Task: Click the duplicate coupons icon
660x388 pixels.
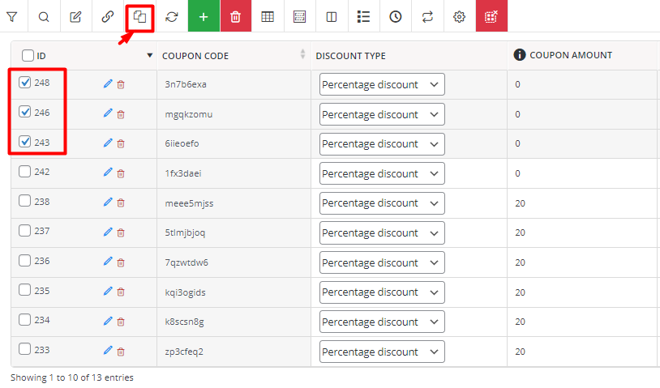Action: 139,17
